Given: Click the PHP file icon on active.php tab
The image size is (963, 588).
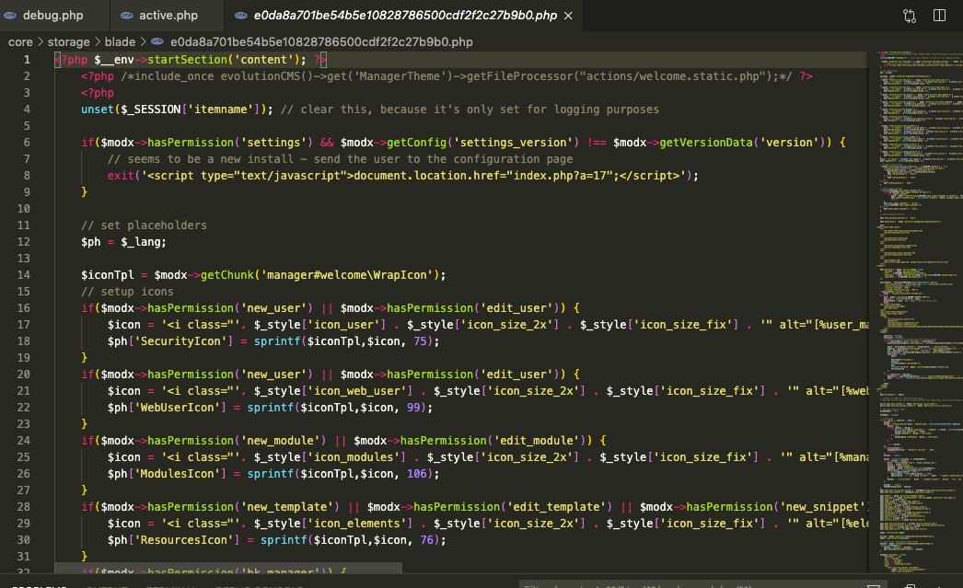Looking at the screenshot, I should [126, 16].
